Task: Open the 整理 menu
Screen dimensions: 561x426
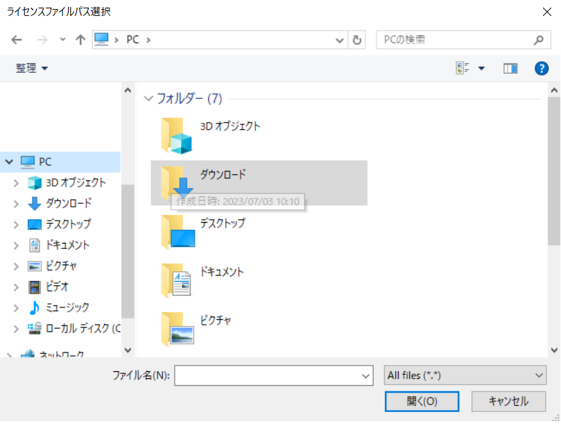Action: click(32, 68)
